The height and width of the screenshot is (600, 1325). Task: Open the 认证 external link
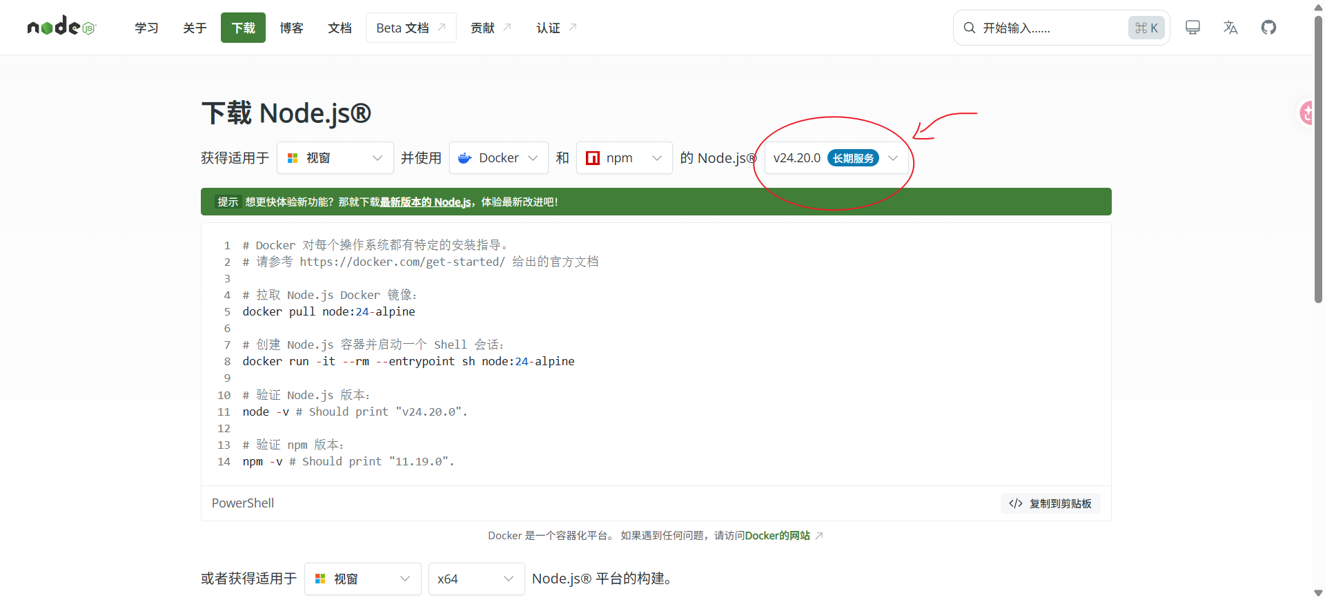557,28
